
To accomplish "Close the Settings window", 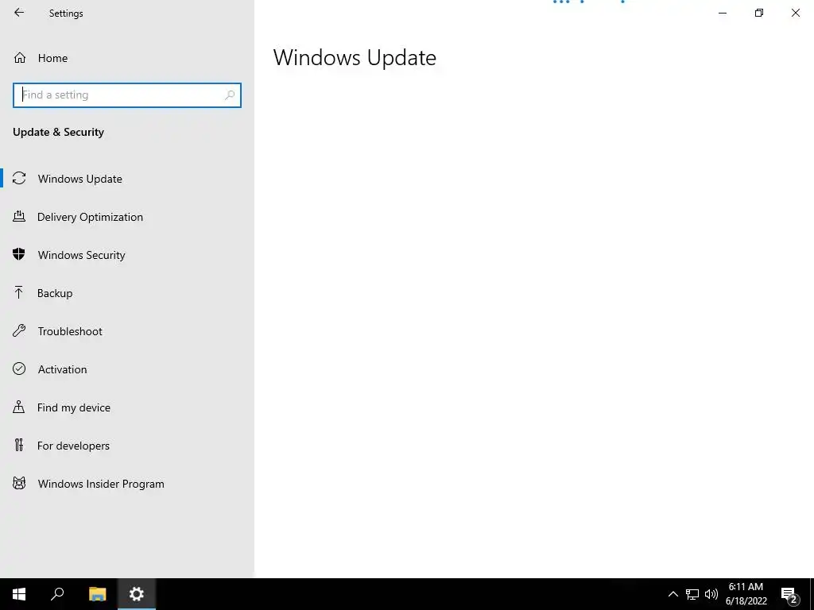I will tap(795, 13).
